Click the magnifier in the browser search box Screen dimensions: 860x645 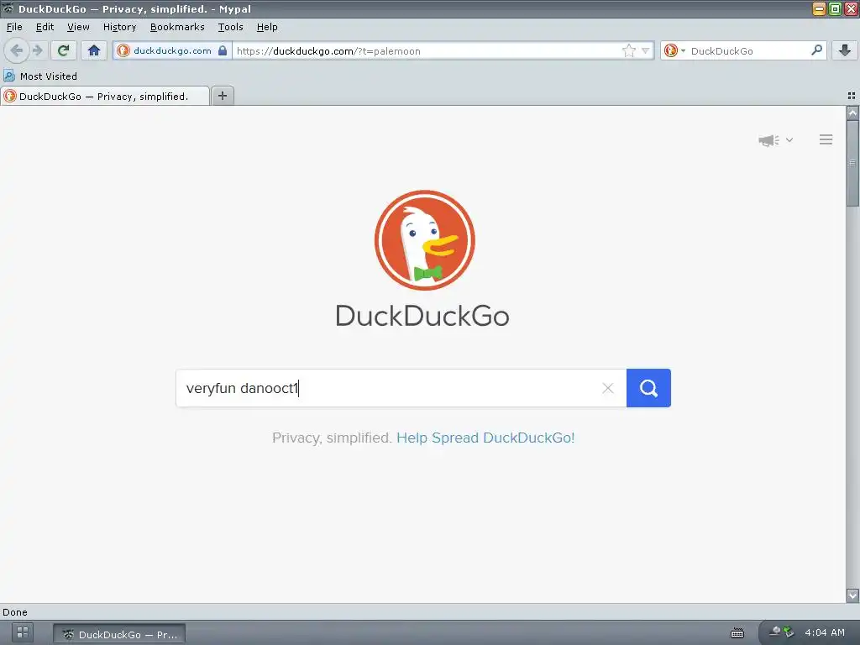point(816,50)
